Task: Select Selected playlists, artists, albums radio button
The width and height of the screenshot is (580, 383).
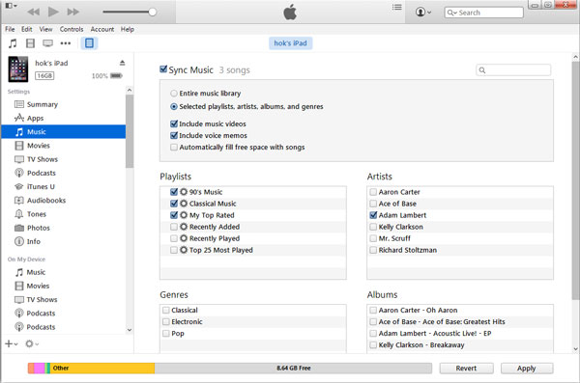Action: pyautogui.click(x=173, y=106)
